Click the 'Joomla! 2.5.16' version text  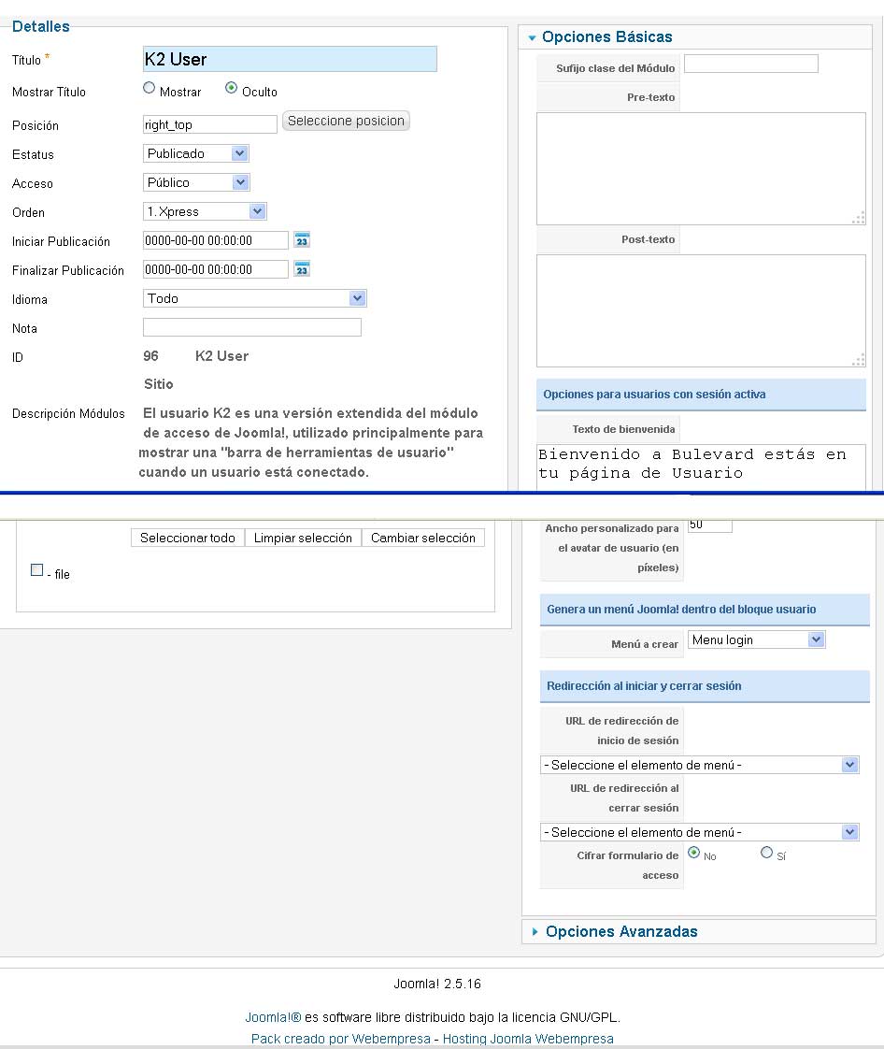click(x=437, y=984)
